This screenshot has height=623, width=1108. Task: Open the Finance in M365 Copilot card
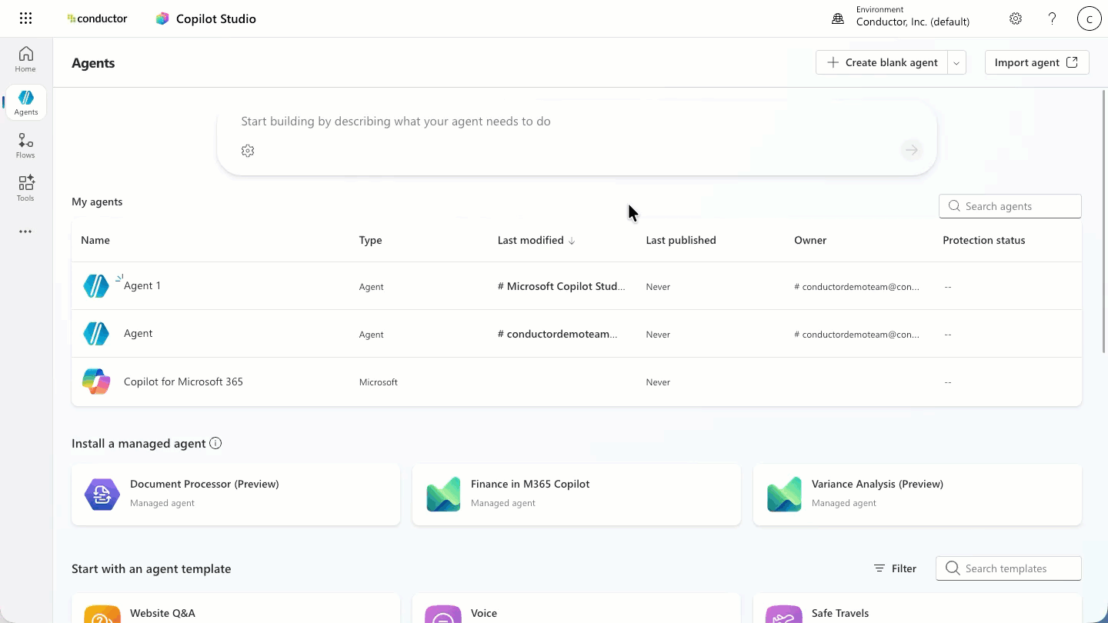click(x=576, y=495)
